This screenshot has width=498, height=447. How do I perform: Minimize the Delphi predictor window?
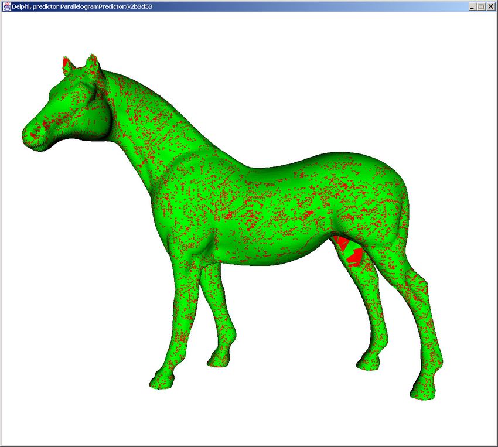pos(473,6)
